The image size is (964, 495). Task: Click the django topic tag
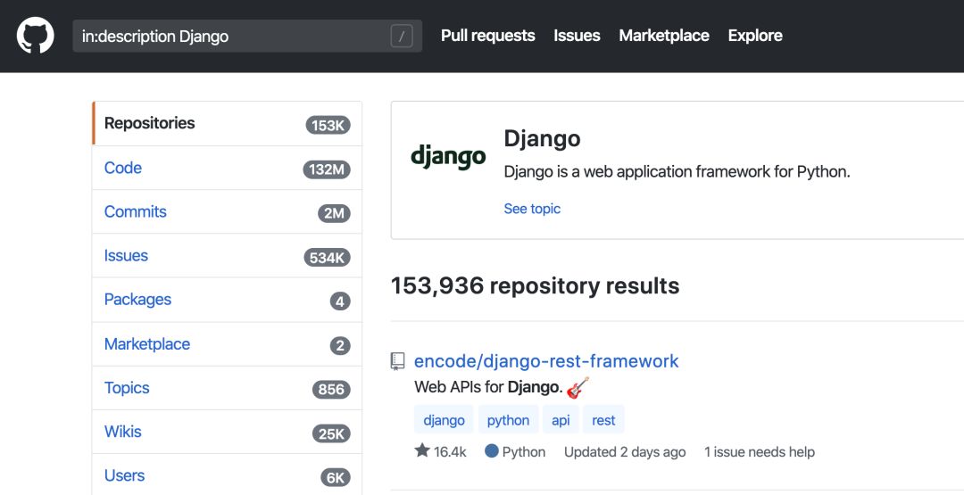[444, 420]
